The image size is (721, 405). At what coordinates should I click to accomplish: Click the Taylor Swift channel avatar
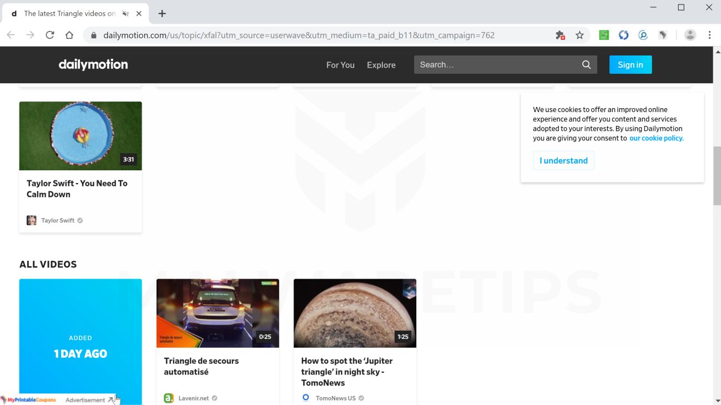pyautogui.click(x=32, y=220)
